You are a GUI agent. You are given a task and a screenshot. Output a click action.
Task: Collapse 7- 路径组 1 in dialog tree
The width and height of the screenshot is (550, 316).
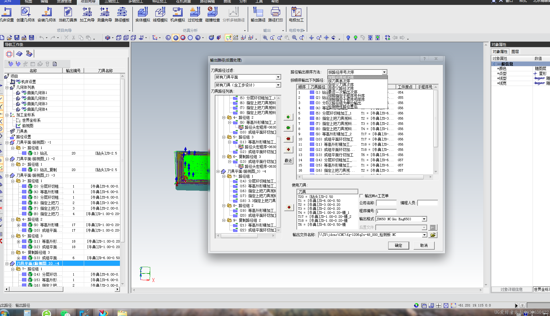[x=224, y=176]
